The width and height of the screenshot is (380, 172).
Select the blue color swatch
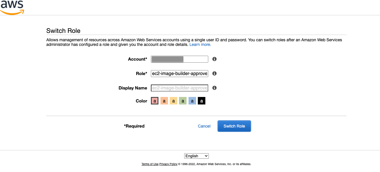192,101
